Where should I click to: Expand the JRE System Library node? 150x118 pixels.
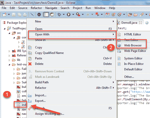point(9,51)
